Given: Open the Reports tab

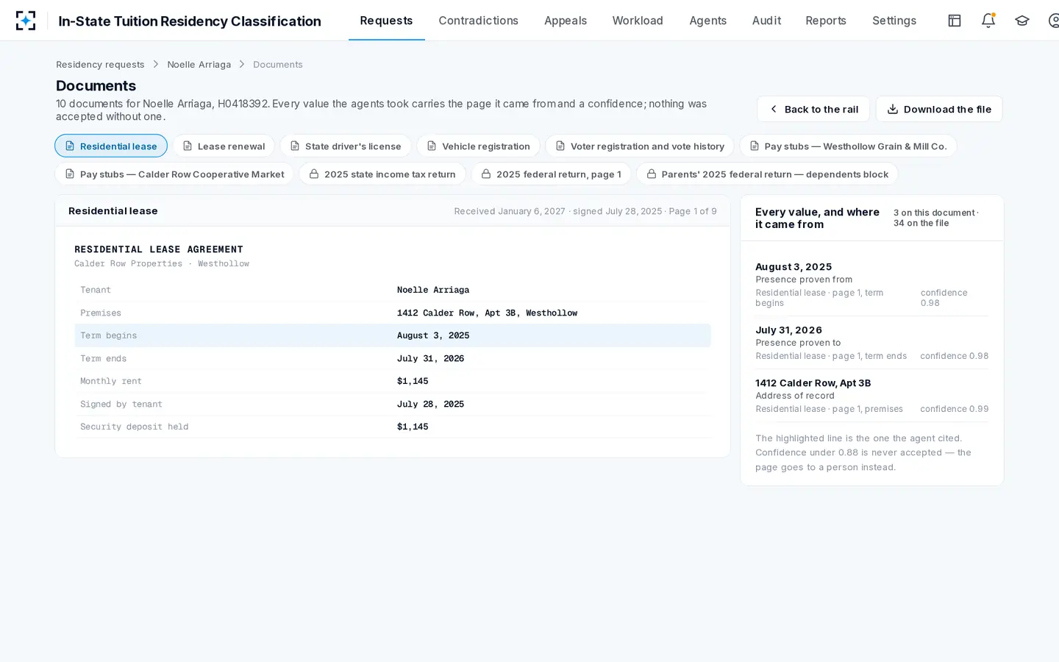Looking at the screenshot, I should [826, 21].
